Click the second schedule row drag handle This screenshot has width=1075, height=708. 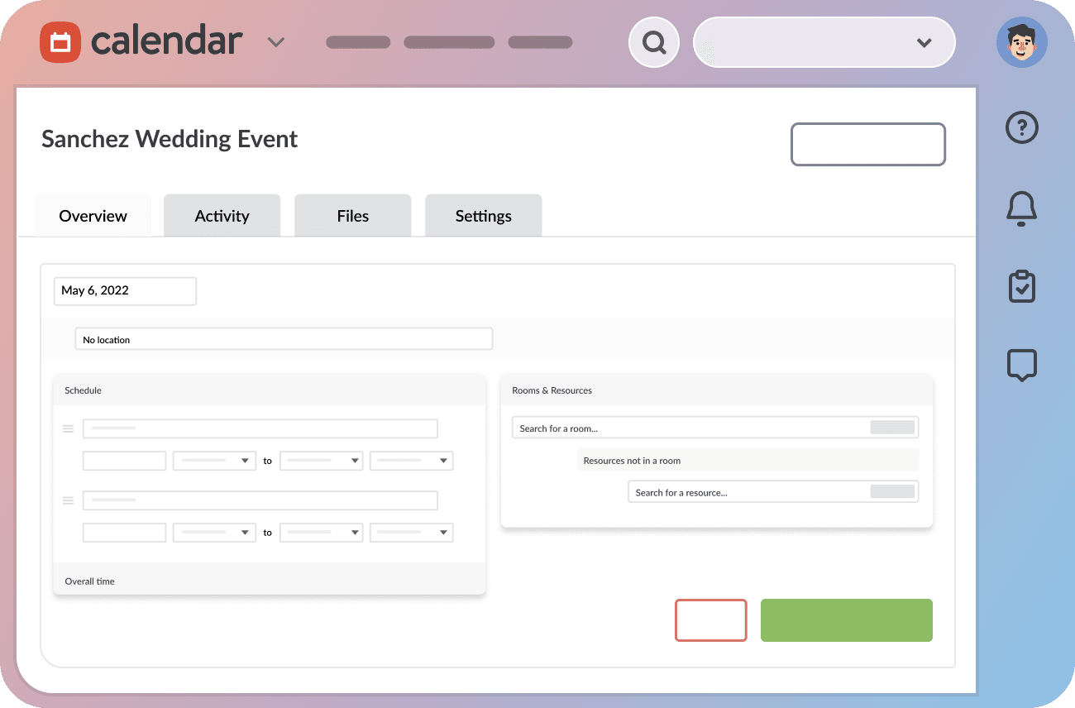68,500
